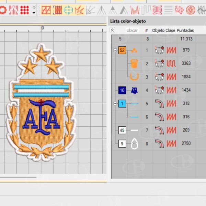Select the ring-shaped stitch effect icon
The height and width of the screenshot is (206, 206).
(x=3, y=10)
